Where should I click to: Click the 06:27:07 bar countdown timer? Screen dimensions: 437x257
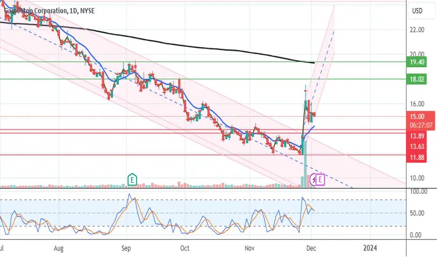coord(421,125)
